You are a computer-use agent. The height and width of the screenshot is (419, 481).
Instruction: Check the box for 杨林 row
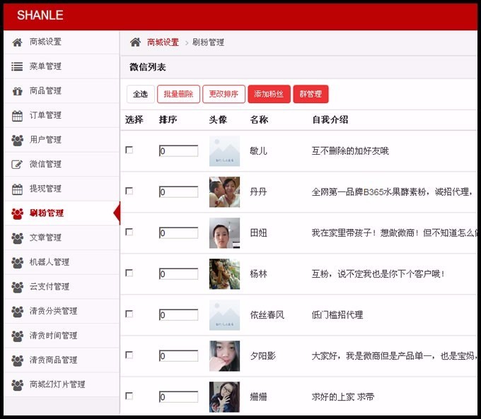[x=129, y=273]
